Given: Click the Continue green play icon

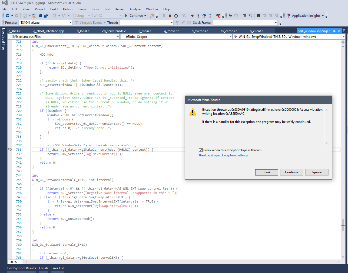Looking at the screenshot, I should pos(126,16).
